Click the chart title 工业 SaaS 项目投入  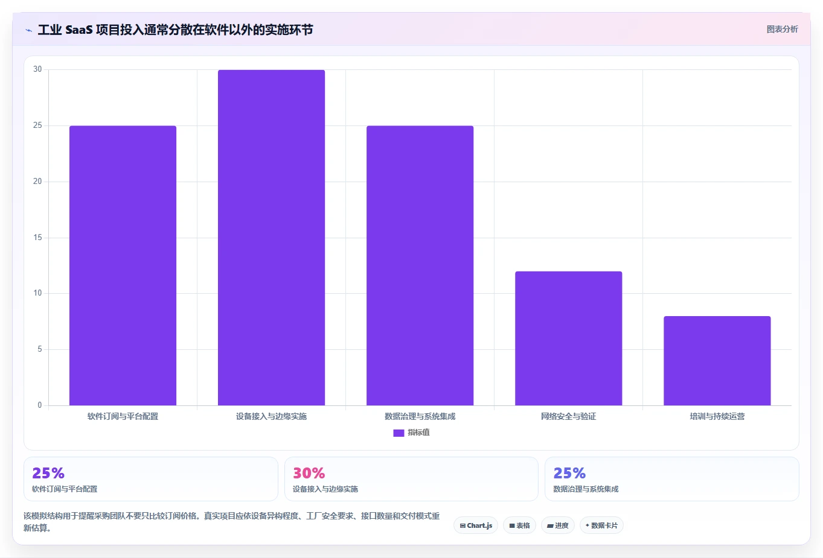(175, 30)
